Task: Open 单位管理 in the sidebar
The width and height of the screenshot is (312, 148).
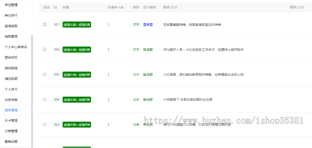Action: pos(11,5)
